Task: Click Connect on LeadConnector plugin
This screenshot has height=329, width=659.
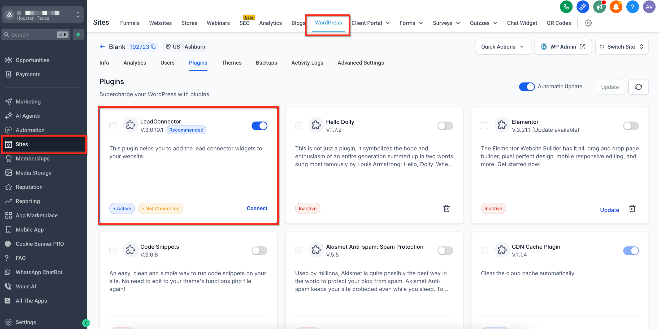Action: 257,209
